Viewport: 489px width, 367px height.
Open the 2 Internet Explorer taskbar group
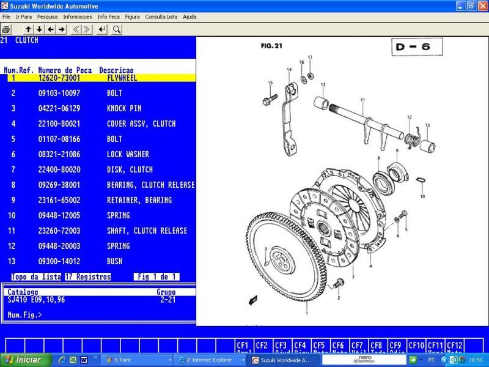click(x=211, y=360)
